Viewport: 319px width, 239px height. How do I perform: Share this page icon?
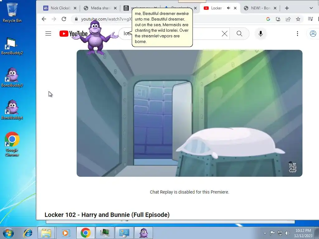pyautogui.click(x=288, y=19)
